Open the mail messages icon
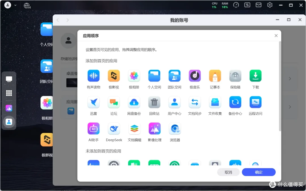The height and width of the screenshot is (191, 306). click(x=258, y=5)
